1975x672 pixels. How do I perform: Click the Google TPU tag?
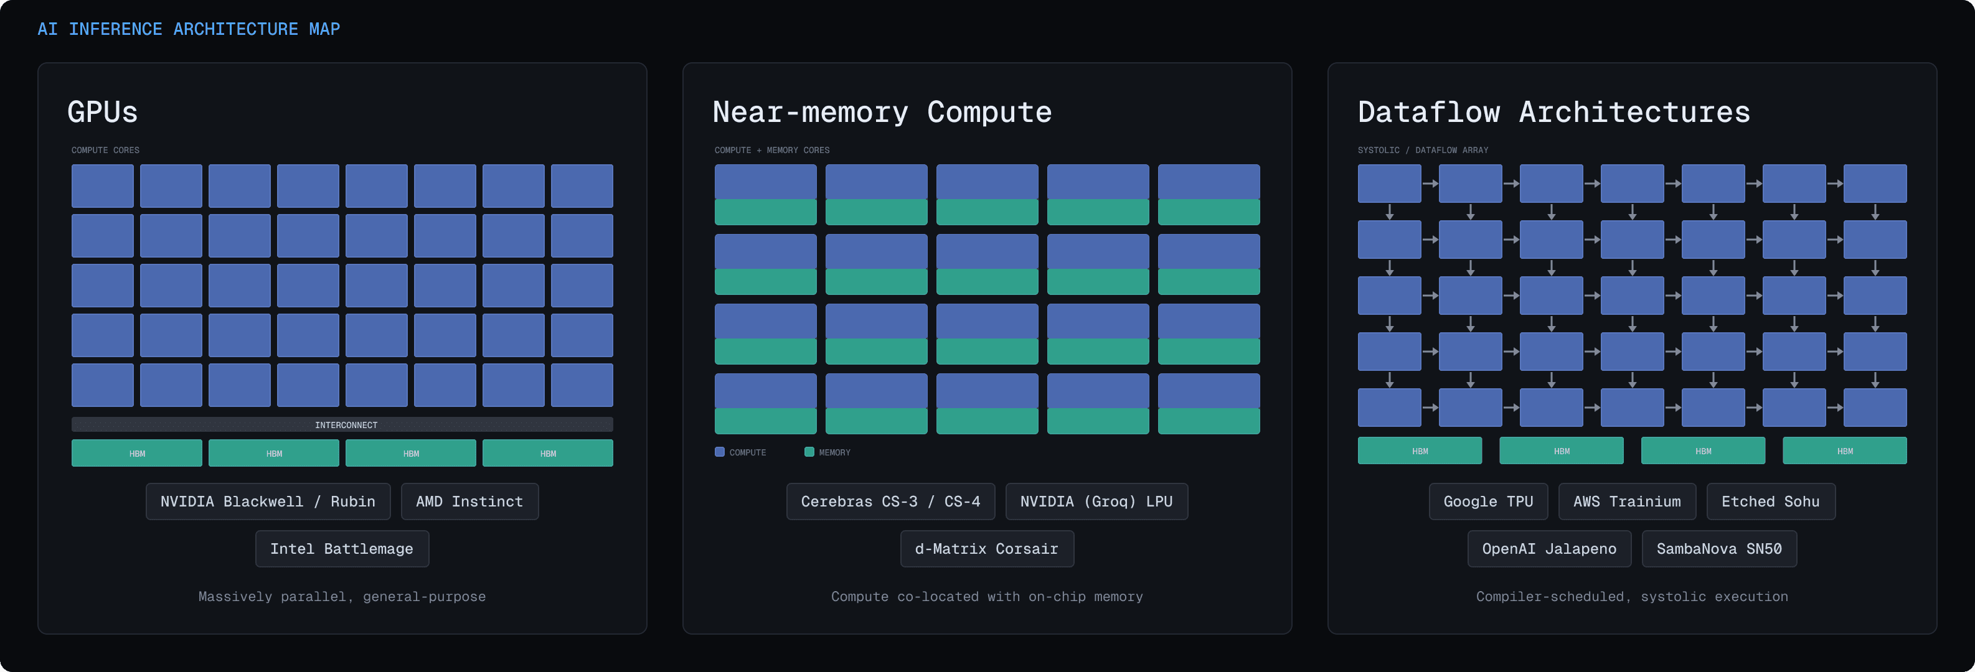[1488, 501]
